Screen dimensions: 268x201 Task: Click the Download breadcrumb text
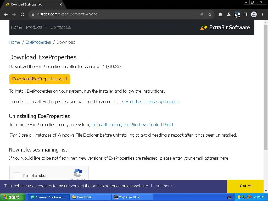[x=66, y=42]
